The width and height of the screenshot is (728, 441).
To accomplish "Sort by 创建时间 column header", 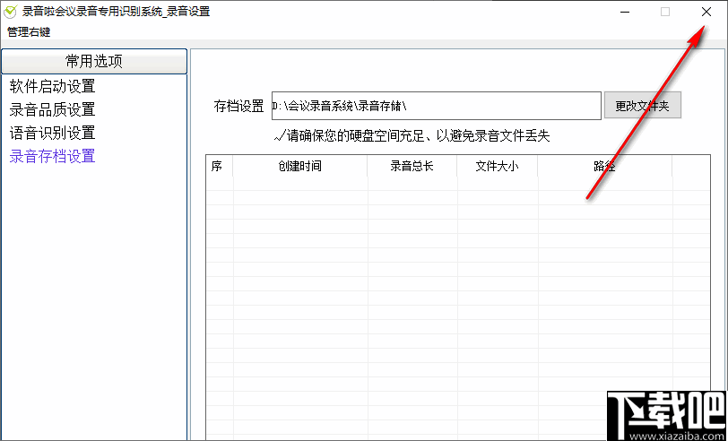I will 300,166.
